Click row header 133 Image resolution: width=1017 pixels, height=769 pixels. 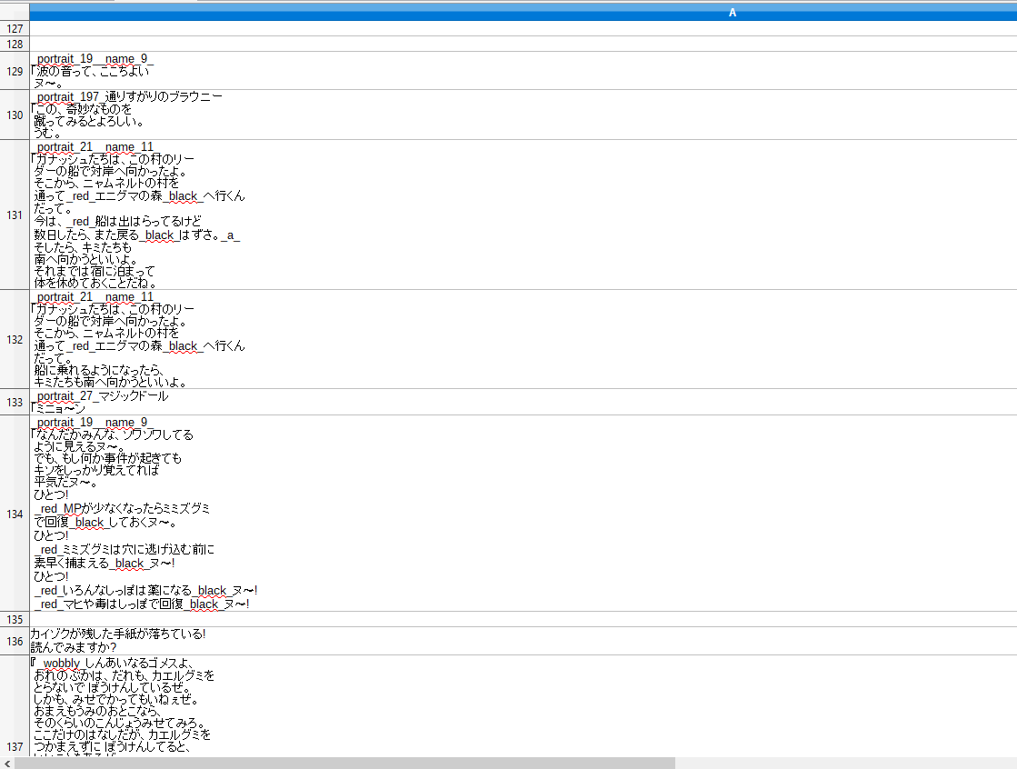(x=15, y=402)
